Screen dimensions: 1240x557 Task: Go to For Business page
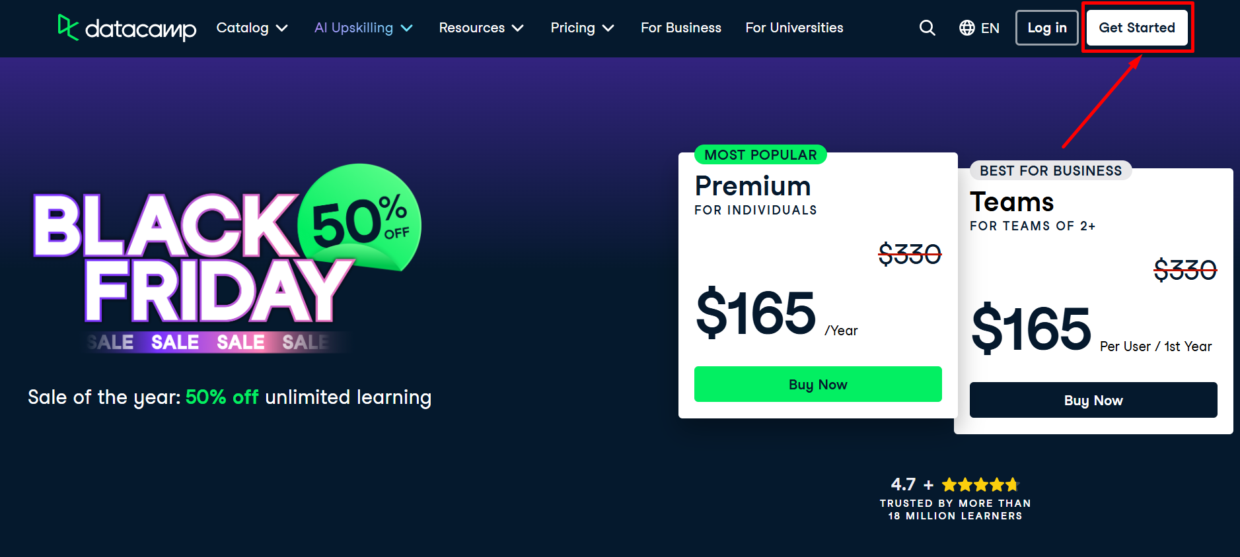click(x=680, y=28)
